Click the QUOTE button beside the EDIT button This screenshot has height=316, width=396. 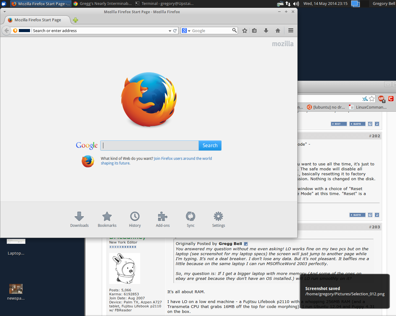click(357, 124)
